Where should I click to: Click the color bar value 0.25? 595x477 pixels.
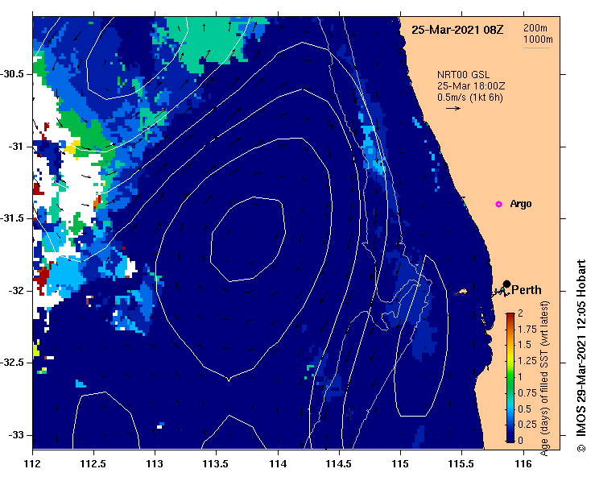pyautogui.click(x=527, y=424)
